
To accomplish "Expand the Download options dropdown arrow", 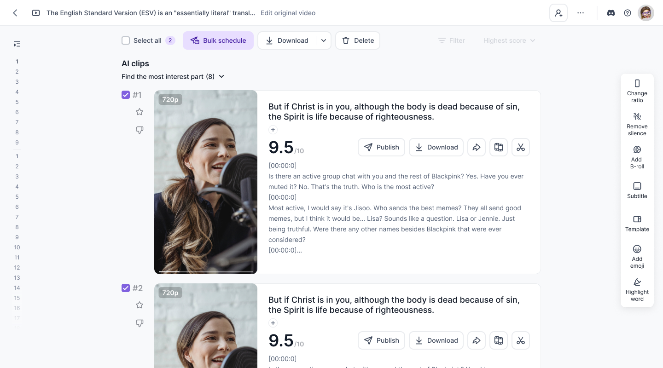I will tap(324, 40).
